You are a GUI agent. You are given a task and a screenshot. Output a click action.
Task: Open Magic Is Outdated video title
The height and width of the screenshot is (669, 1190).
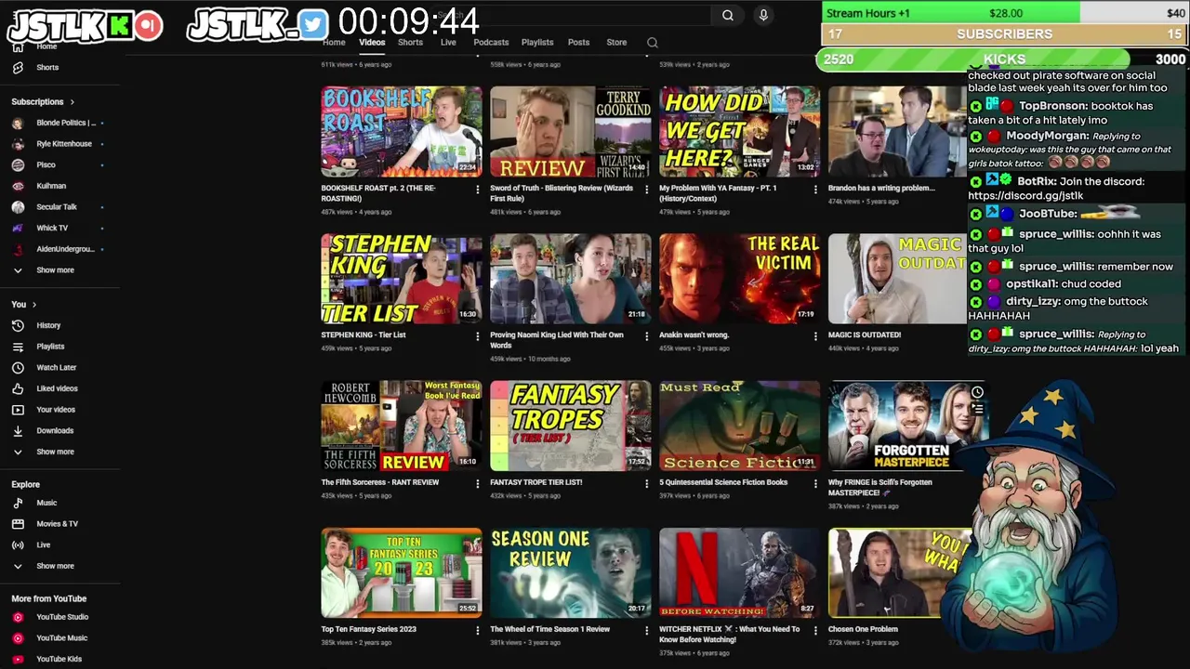click(865, 334)
